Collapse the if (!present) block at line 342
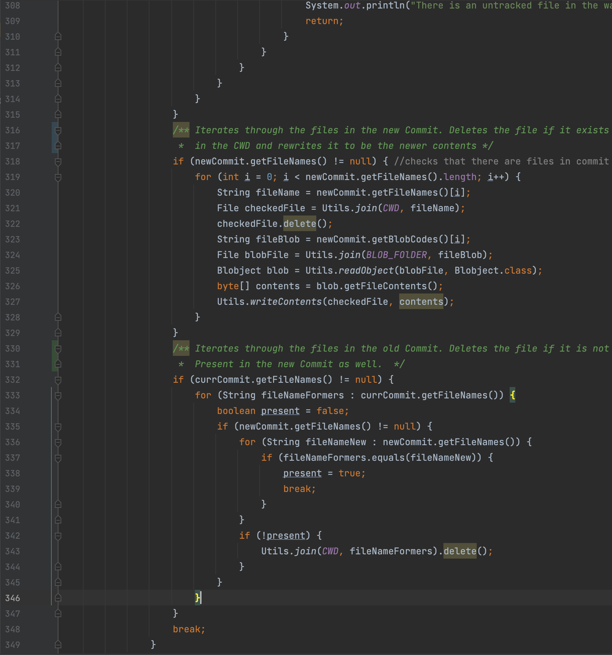Screen dimensions: 612x655 [58, 536]
